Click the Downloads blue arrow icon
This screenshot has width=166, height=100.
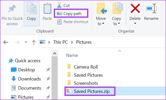pyautogui.click(x=14, y=79)
